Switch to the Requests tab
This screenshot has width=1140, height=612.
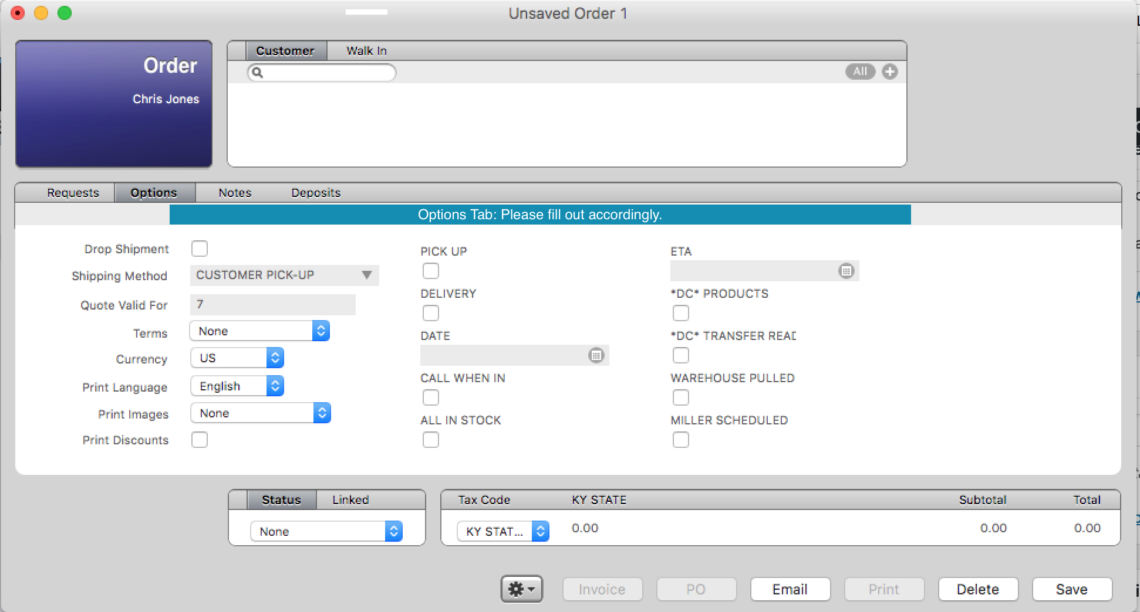pos(73,193)
